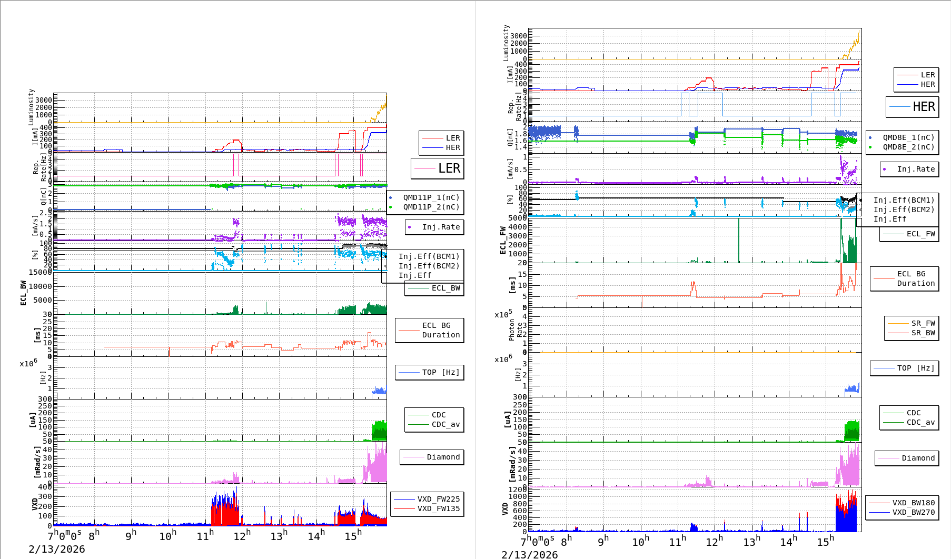Screen dimensions: 951x559
Task: Click the 15000 tick on the ECL_BW axis
Action: pyautogui.click(x=40, y=272)
